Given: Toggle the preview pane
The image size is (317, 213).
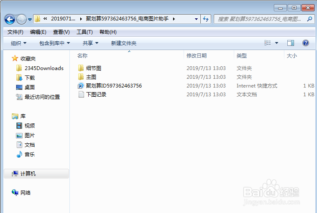Looking at the screenshot, I should (291, 43).
